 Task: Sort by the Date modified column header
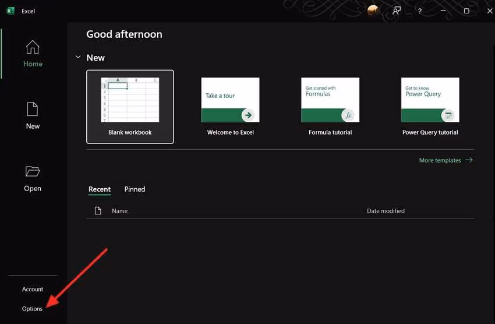(386, 211)
